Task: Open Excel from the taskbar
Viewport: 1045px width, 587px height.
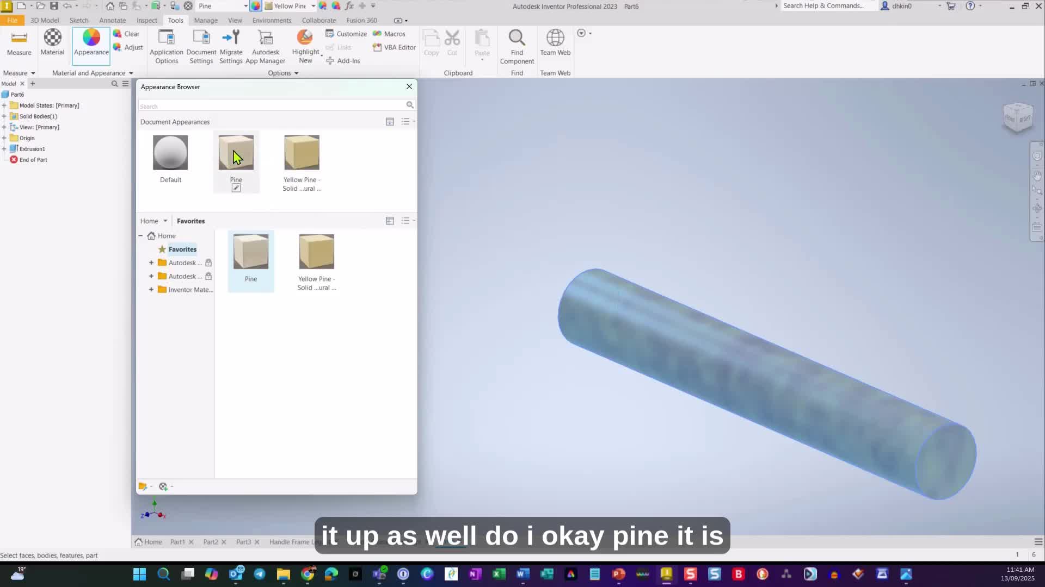Action: pos(499,574)
